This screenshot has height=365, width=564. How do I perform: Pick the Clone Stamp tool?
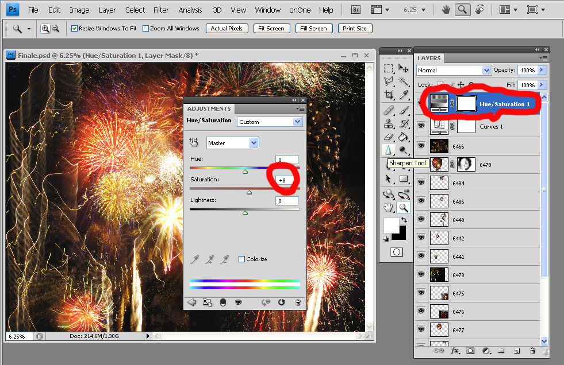coord(389,123)
